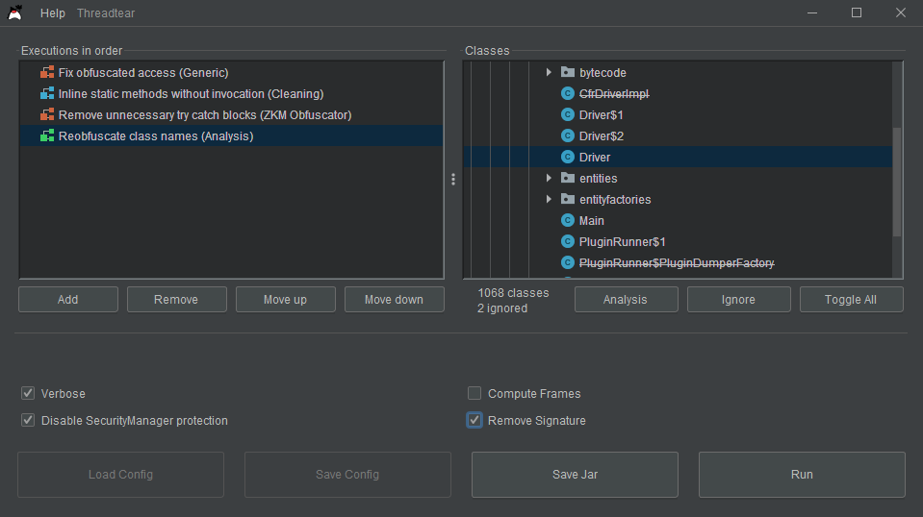This screenshot has width=923, height=517.
Task: Uncheck the Remove Signature option
Action: (474, 420)
